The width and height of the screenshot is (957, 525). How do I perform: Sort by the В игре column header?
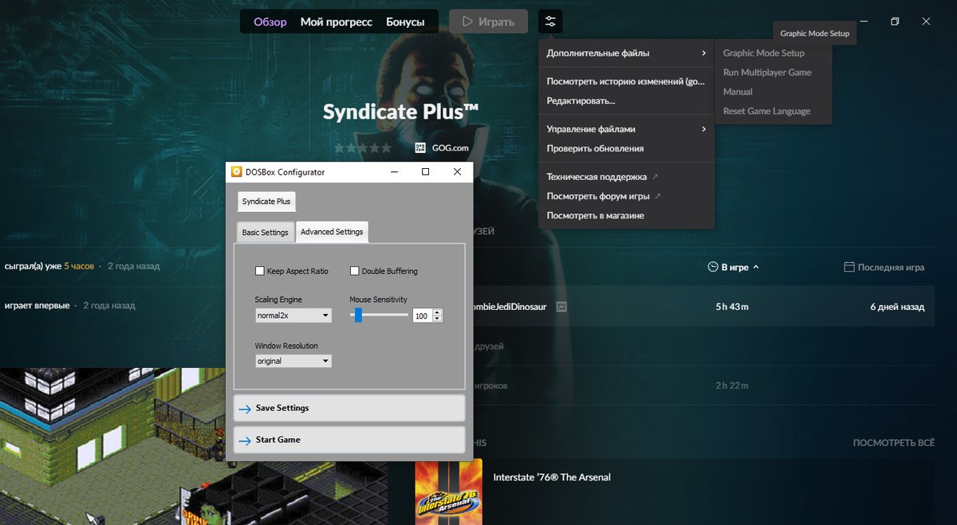pyautogui.click(x=734, y=268)
